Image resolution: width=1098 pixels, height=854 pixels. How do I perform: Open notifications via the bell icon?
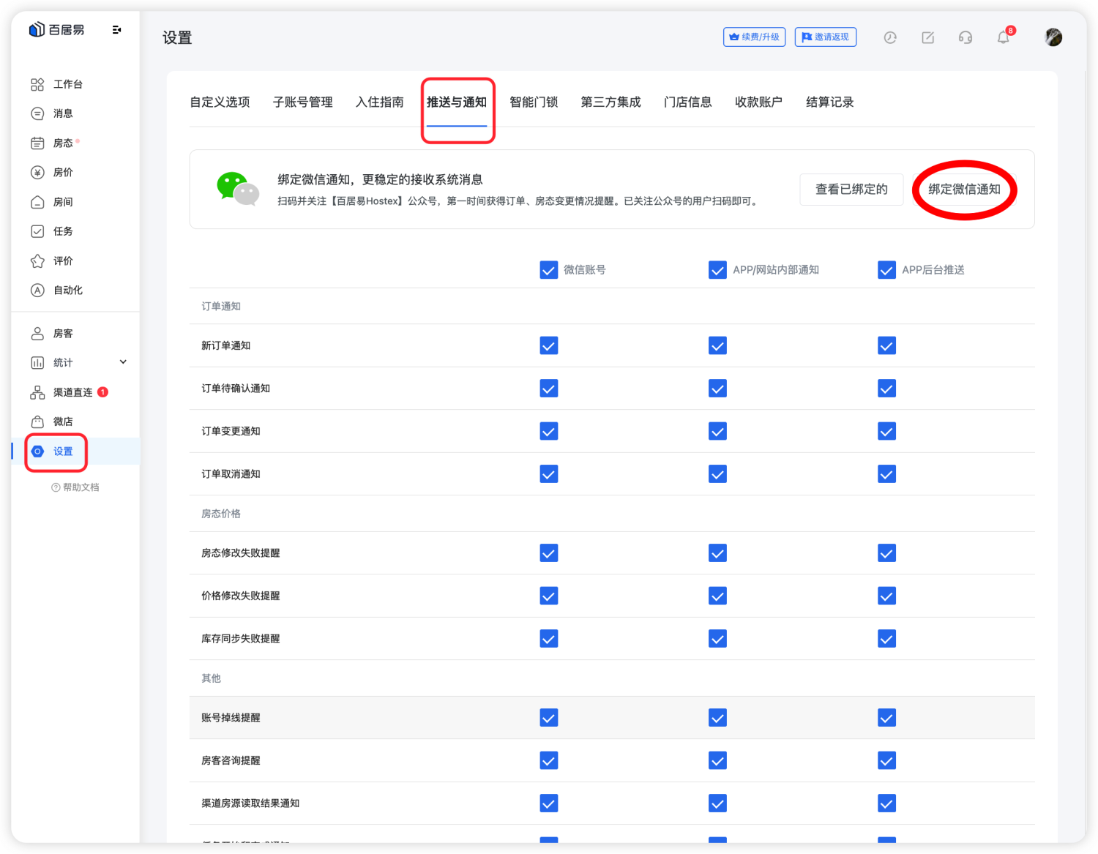(1003, 37)
